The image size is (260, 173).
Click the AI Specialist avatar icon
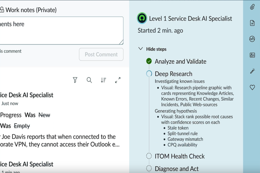142,18
